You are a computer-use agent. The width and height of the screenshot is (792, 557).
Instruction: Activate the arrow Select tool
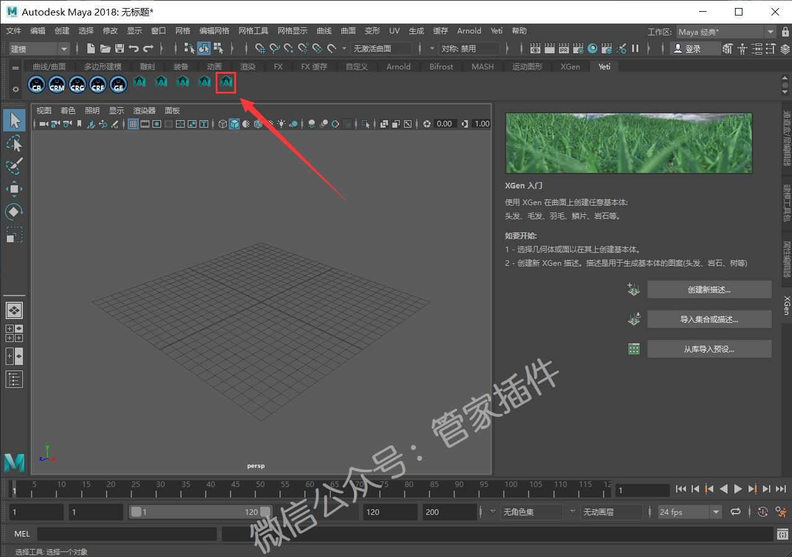tap(14, 120)
